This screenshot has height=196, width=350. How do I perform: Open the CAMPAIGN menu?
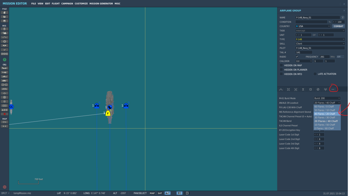click(67, 4)
